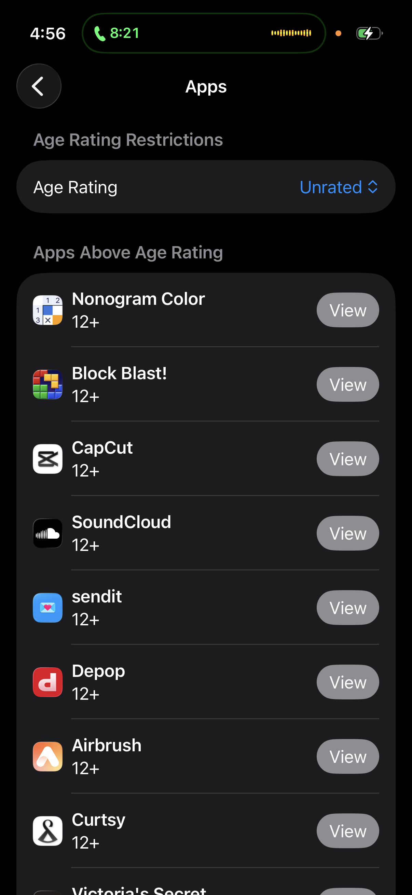
Task: Tap the Depop app icon
Action: [x=47, y=682]
